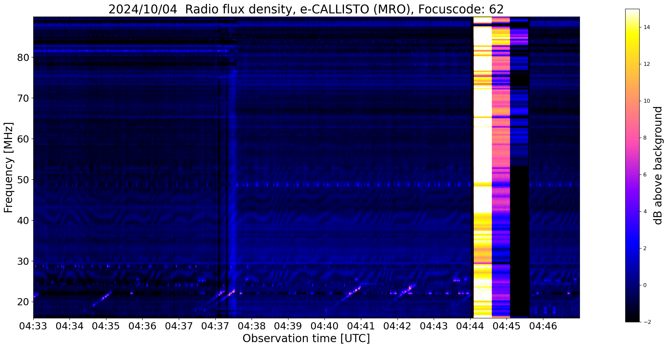Click the colorbar tick value 4
This screenshot has height=348, width=668.
pos(645,212)
